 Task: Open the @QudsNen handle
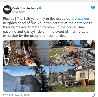pyautogui.click(x=19, y=12)
